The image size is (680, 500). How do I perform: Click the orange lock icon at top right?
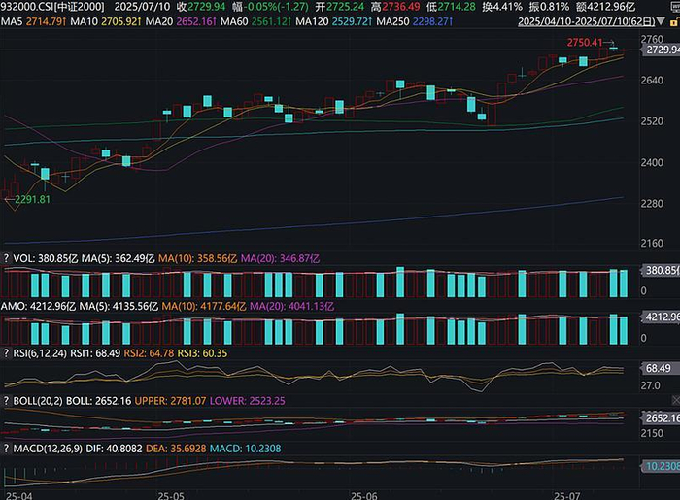[674, 21]
